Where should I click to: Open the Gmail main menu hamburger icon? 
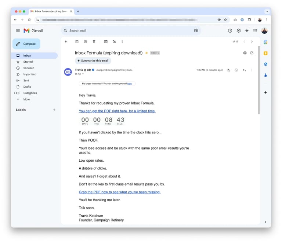point(18,31)
